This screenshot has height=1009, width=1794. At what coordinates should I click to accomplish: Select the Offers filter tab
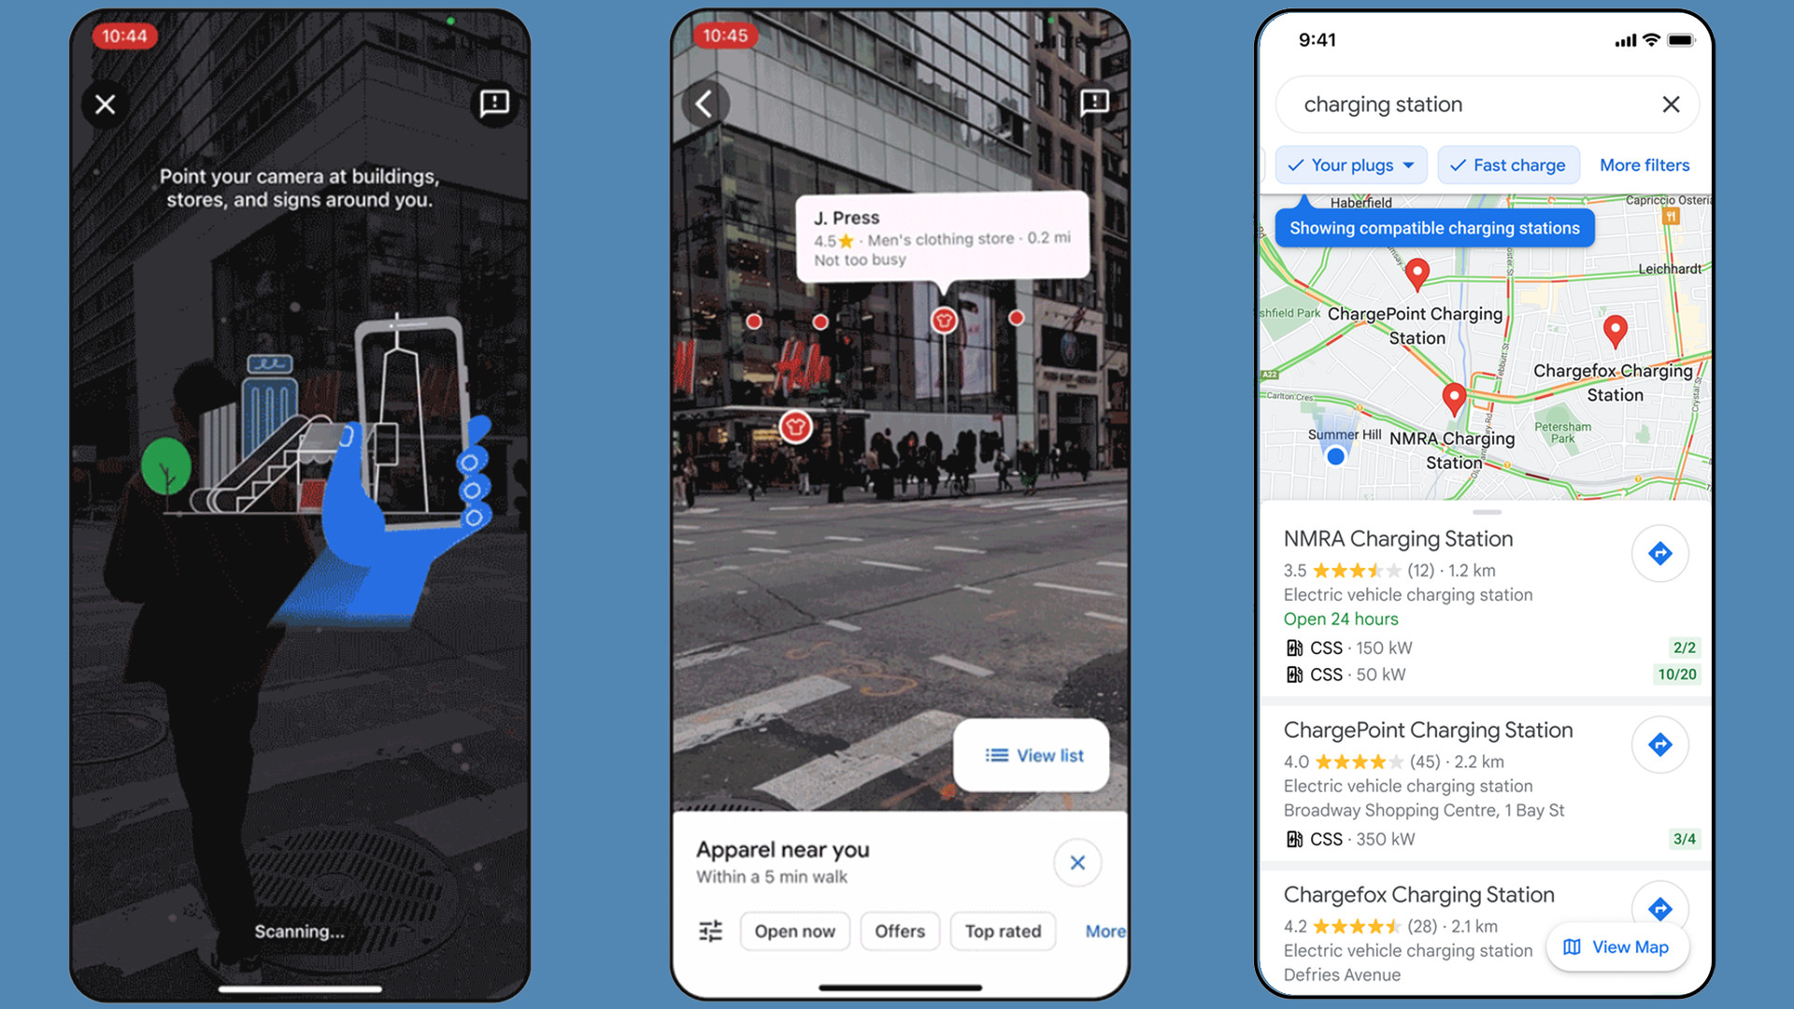point(898,931)
